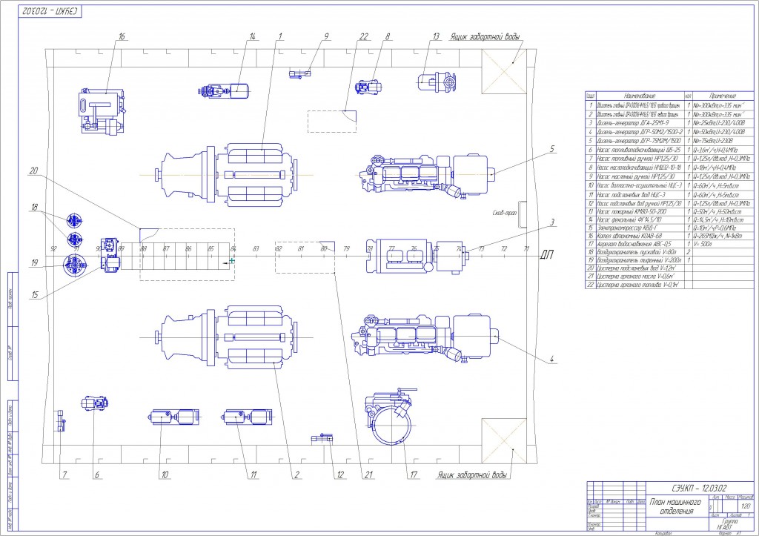Click "Цистерна грязного масла V=0,6м³" table entry
This screenshot has width=759, height=536.
click(x=635, y=277)
